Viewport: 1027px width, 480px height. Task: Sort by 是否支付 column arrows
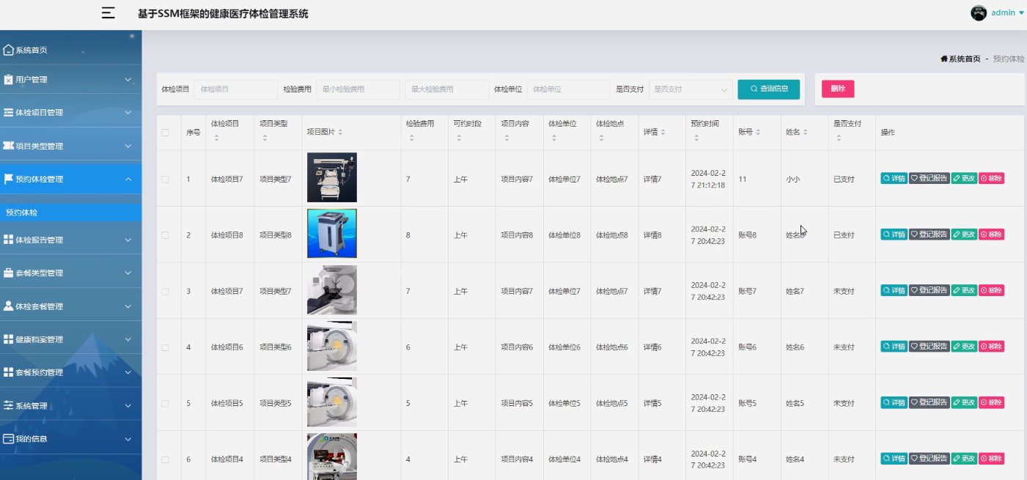(839, 139)
